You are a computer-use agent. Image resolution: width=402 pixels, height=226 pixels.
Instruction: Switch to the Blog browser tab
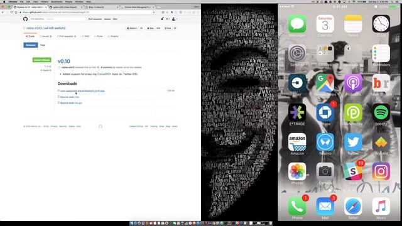(x=102, y=7)
